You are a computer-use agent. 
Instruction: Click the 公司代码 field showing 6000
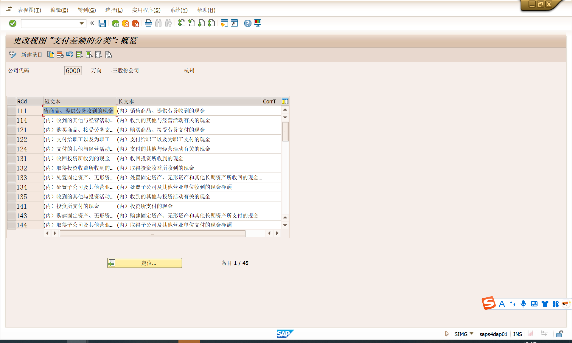(73, 70)
